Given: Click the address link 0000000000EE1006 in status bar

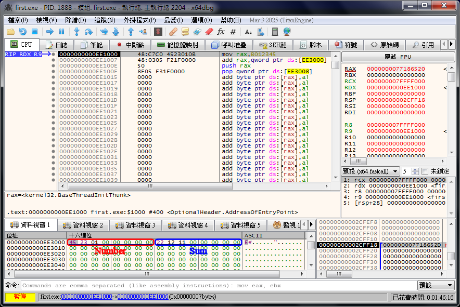Looking at the screenshot, I should coord(143,297).
